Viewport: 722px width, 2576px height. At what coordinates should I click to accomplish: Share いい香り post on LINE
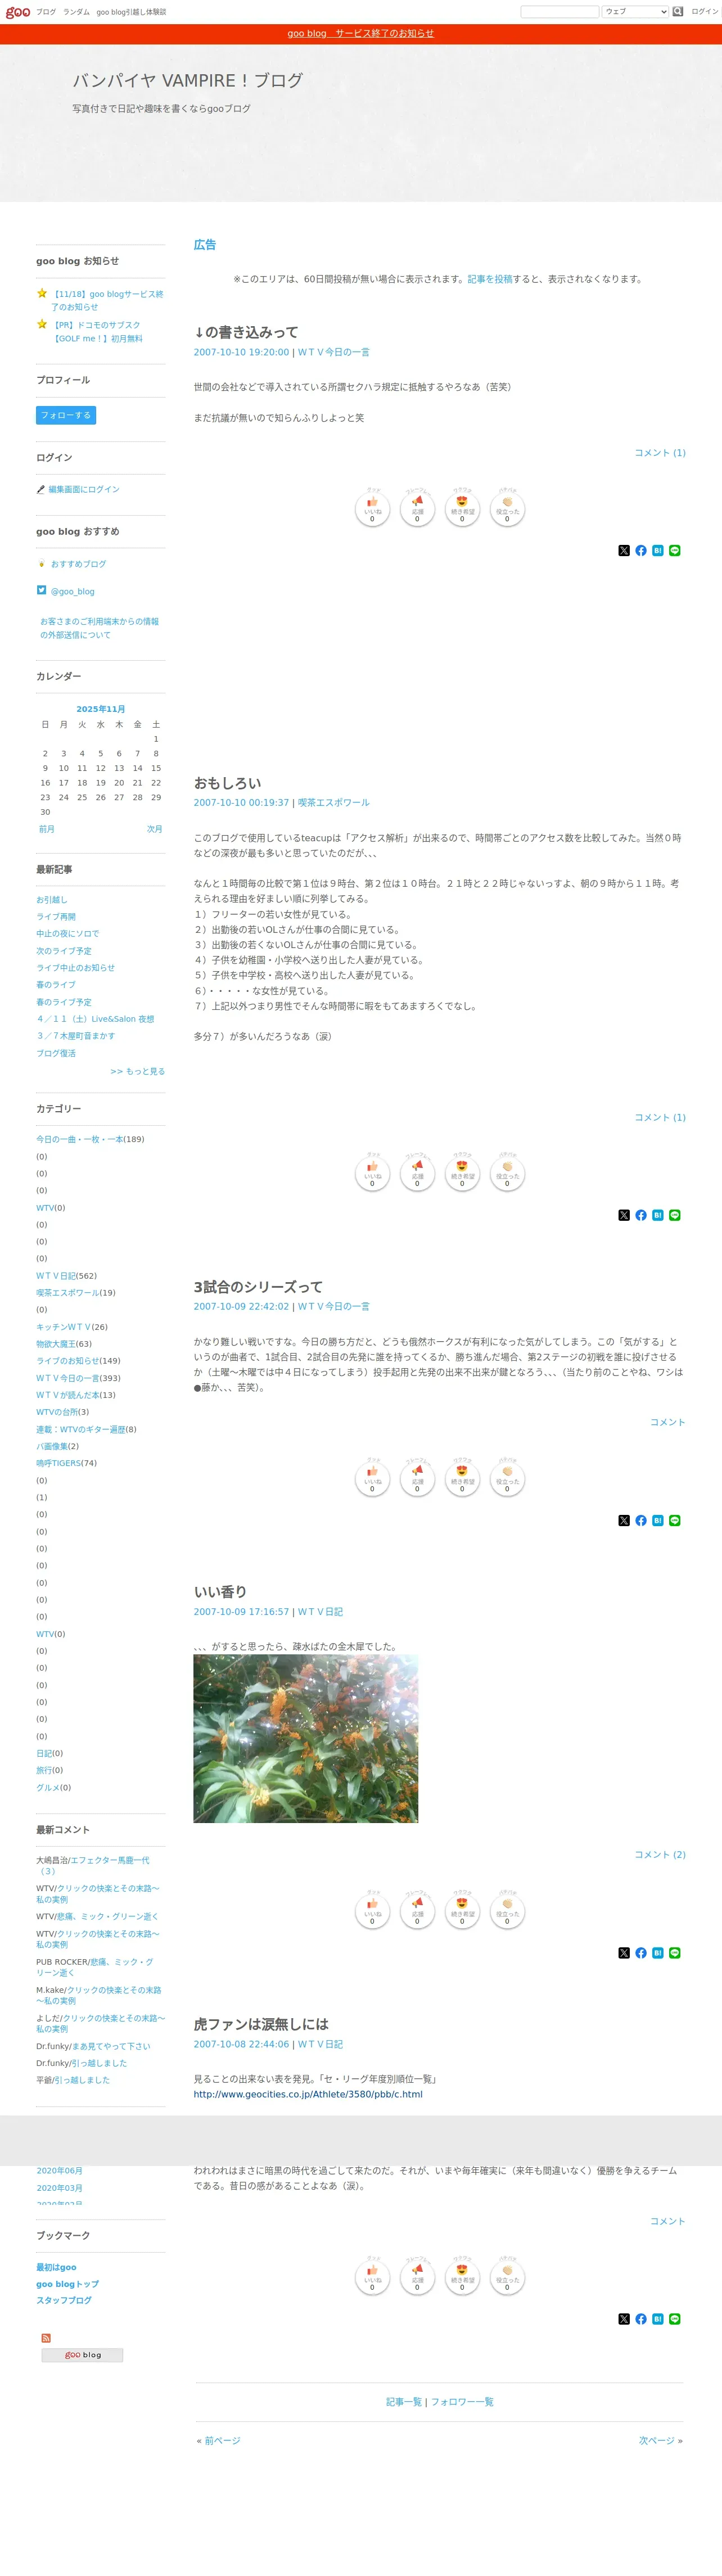coord(675,1953)
